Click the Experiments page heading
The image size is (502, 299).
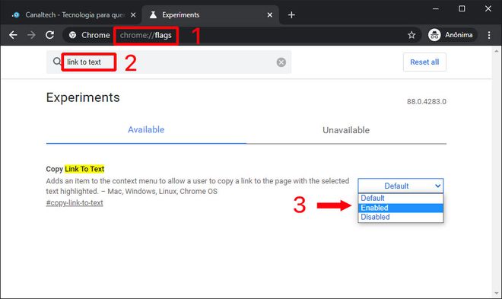(x=83, y=97)
